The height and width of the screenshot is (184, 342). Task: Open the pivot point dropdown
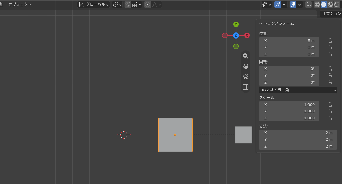click(x=117, y=4)
